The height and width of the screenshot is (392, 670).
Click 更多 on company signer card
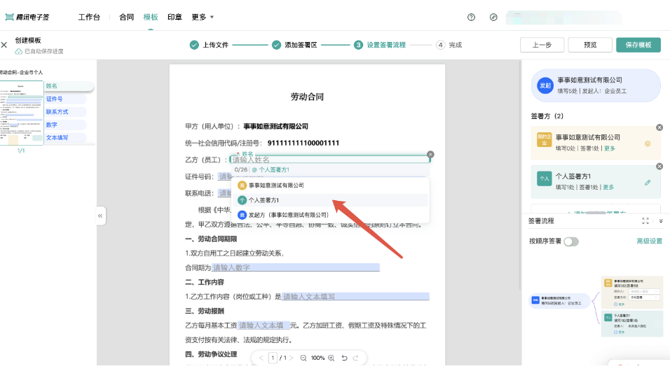[x=610, y=148]
